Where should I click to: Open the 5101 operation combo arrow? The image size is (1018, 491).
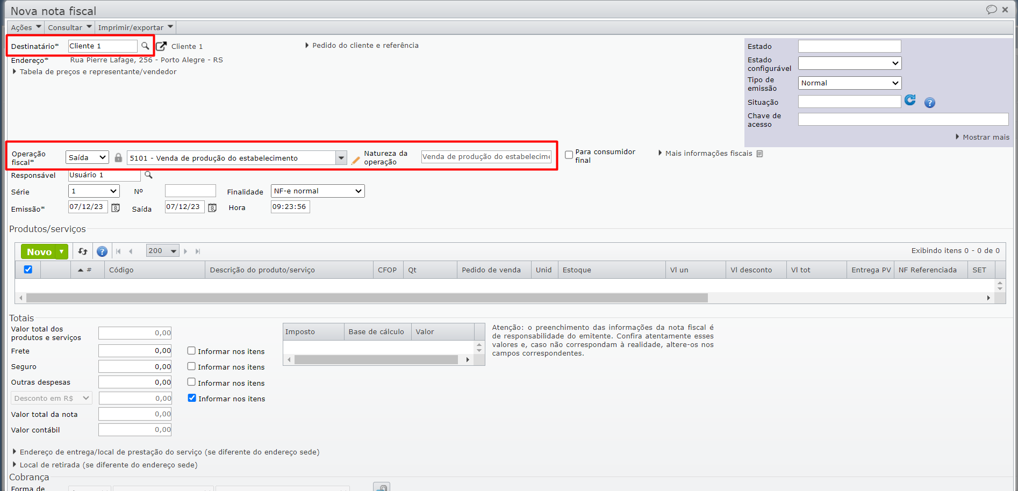click(x=341, y=158)
